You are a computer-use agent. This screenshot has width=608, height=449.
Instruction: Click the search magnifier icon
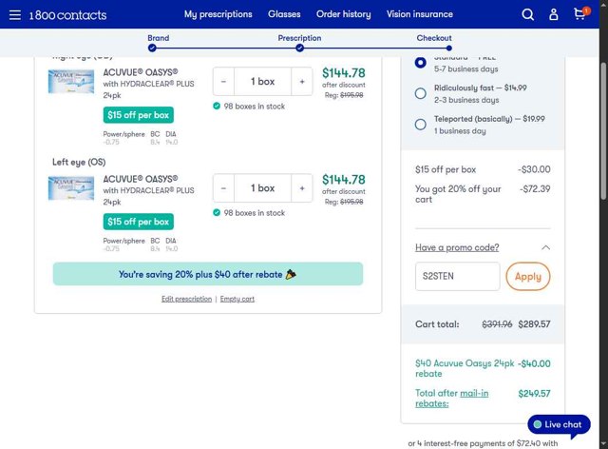pyautogui.click(x=528, y=14)
